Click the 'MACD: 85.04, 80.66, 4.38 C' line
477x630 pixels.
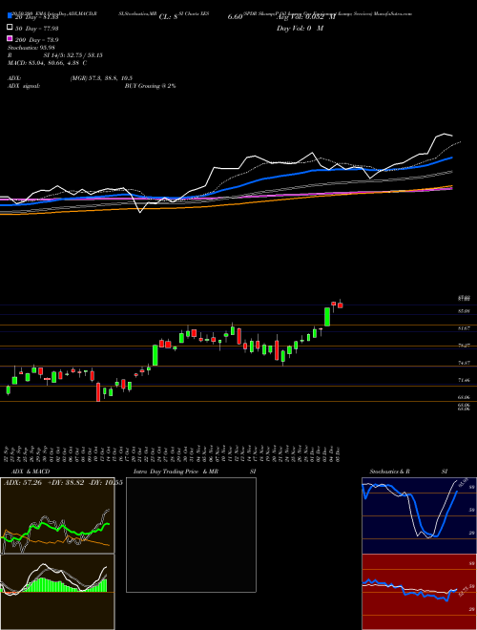pos(48,63)
